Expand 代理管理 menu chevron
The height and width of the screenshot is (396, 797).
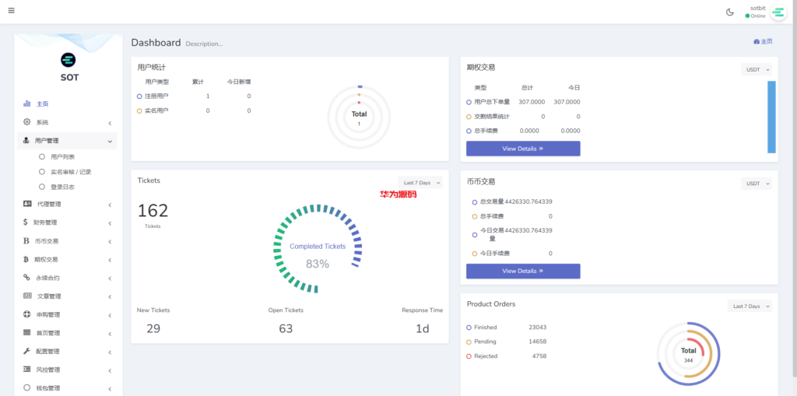[110, 205]
